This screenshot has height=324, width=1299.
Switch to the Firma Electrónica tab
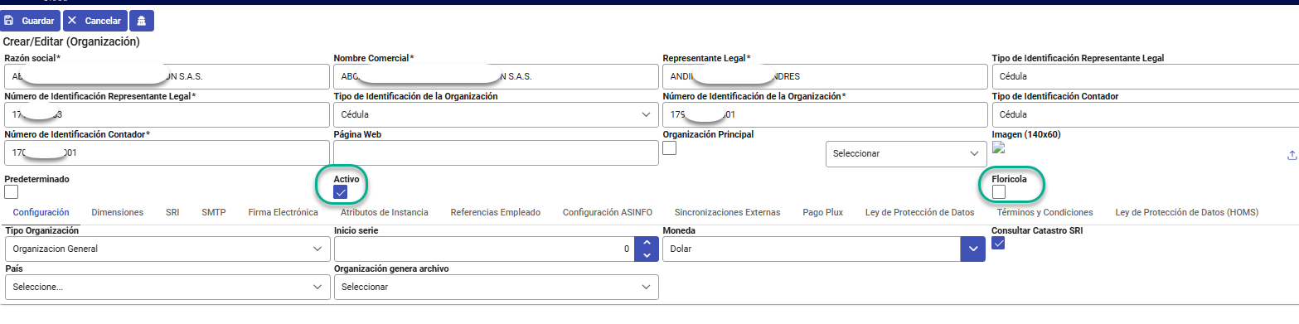point(283,212)
